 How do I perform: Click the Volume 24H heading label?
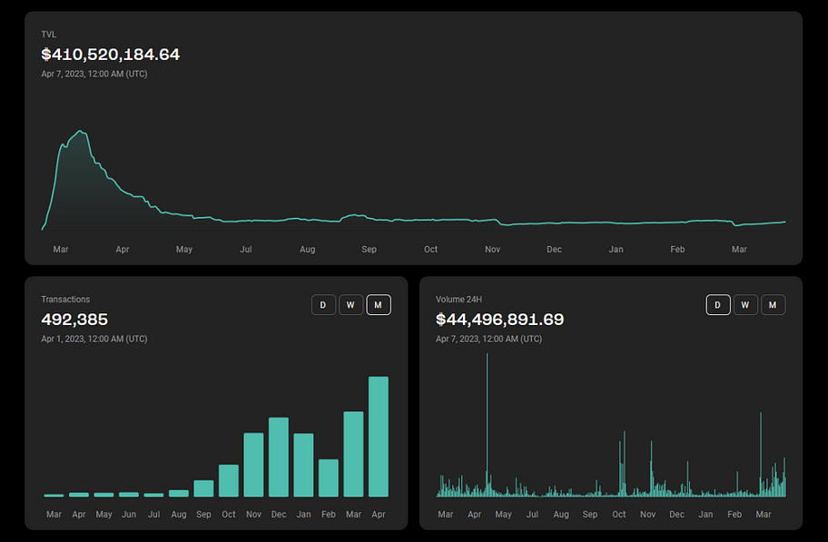pyautogui.click(x=458, y=300)
